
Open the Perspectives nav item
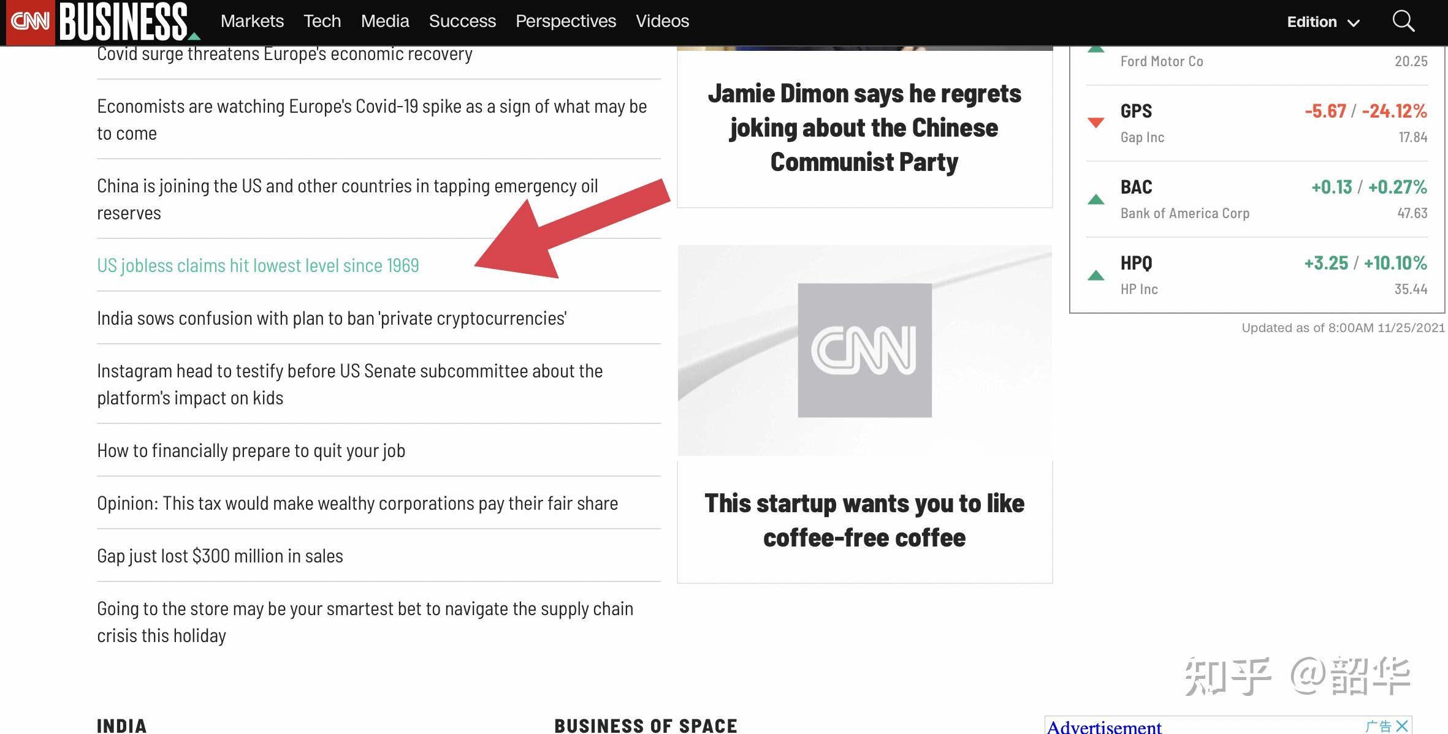pyautogui.click(x=565, y=21)
